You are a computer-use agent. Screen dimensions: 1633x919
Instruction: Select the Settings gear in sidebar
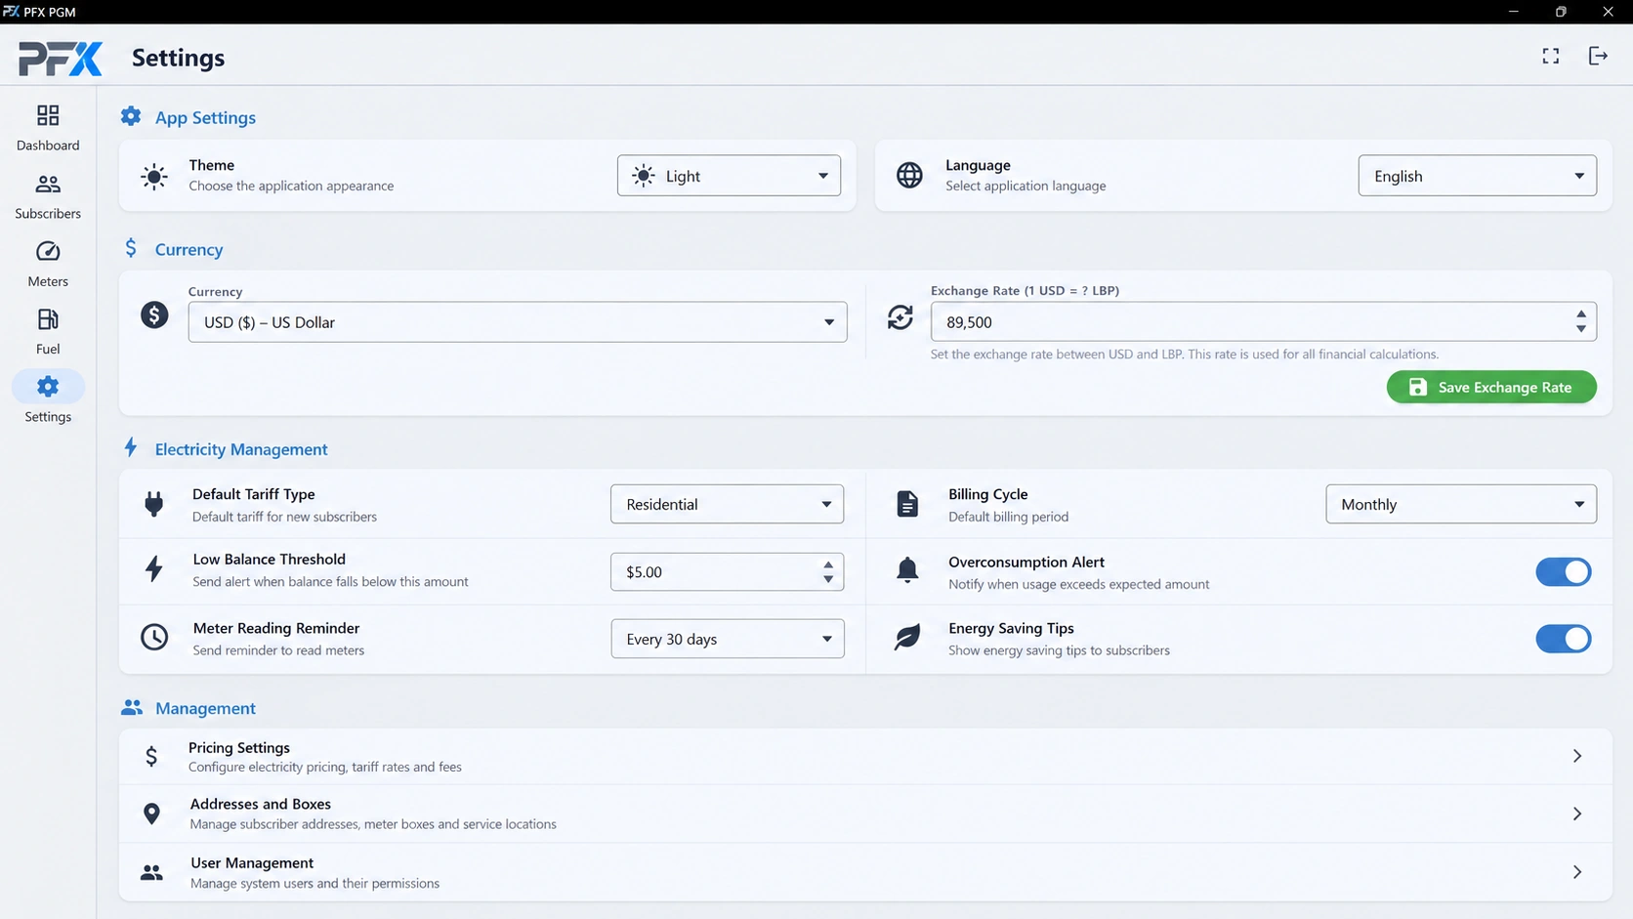[48, 387]
